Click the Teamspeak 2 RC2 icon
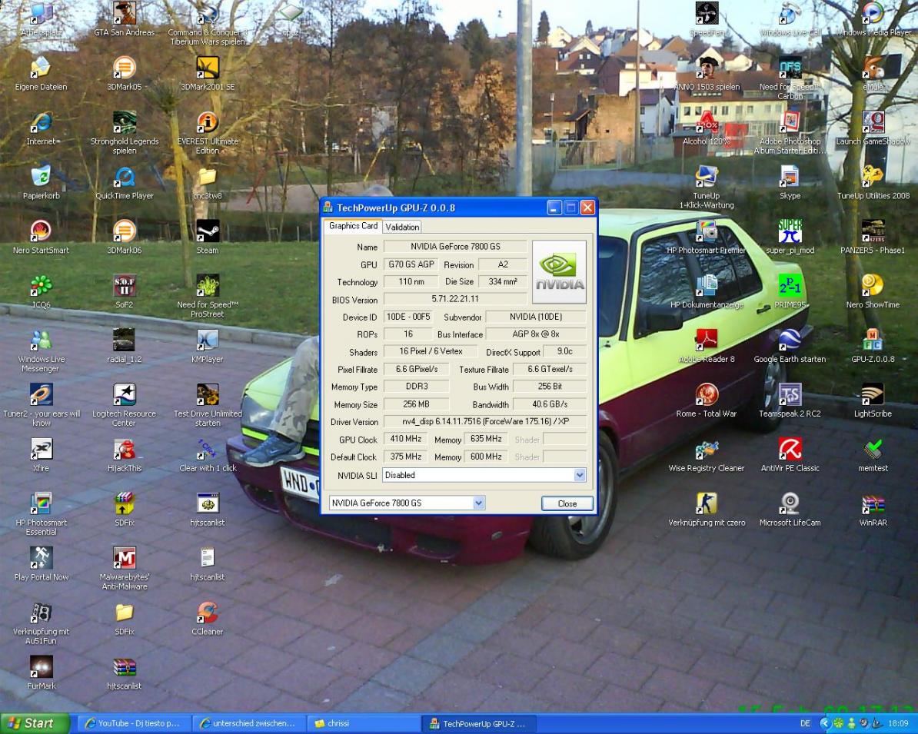The image size is (918, 734). (790, 394)
